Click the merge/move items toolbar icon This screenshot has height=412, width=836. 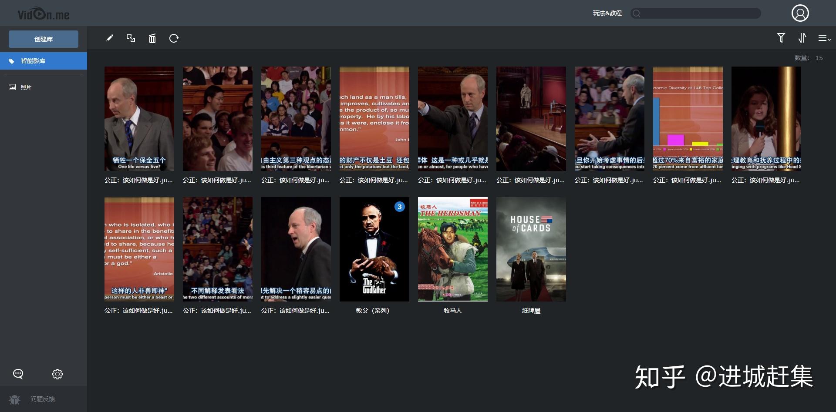pos(131,38)
